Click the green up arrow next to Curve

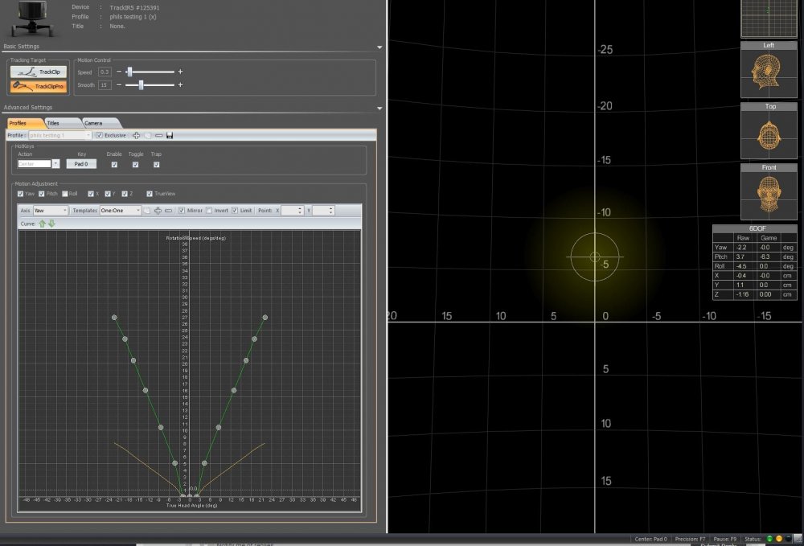coord(43,223)
